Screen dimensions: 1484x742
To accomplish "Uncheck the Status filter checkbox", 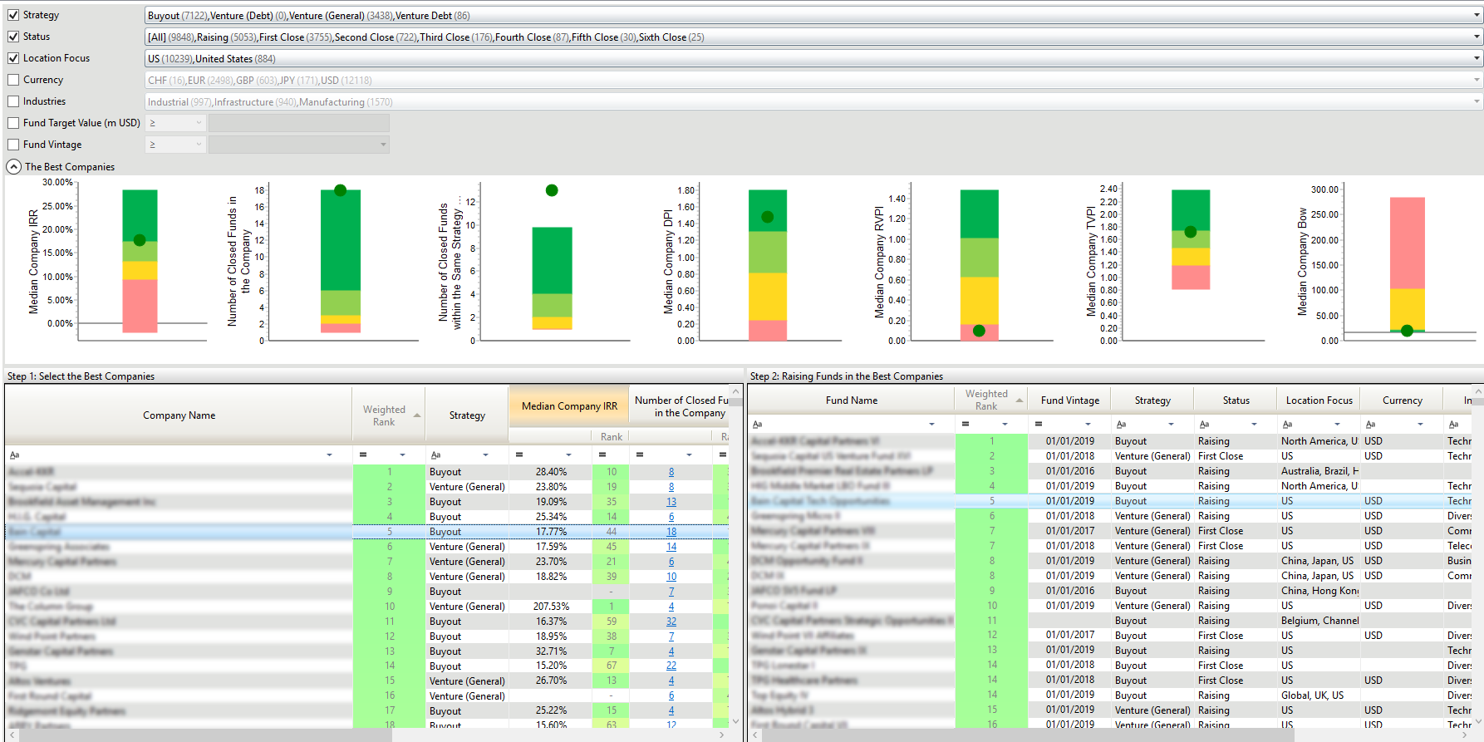I will [13, 37].
